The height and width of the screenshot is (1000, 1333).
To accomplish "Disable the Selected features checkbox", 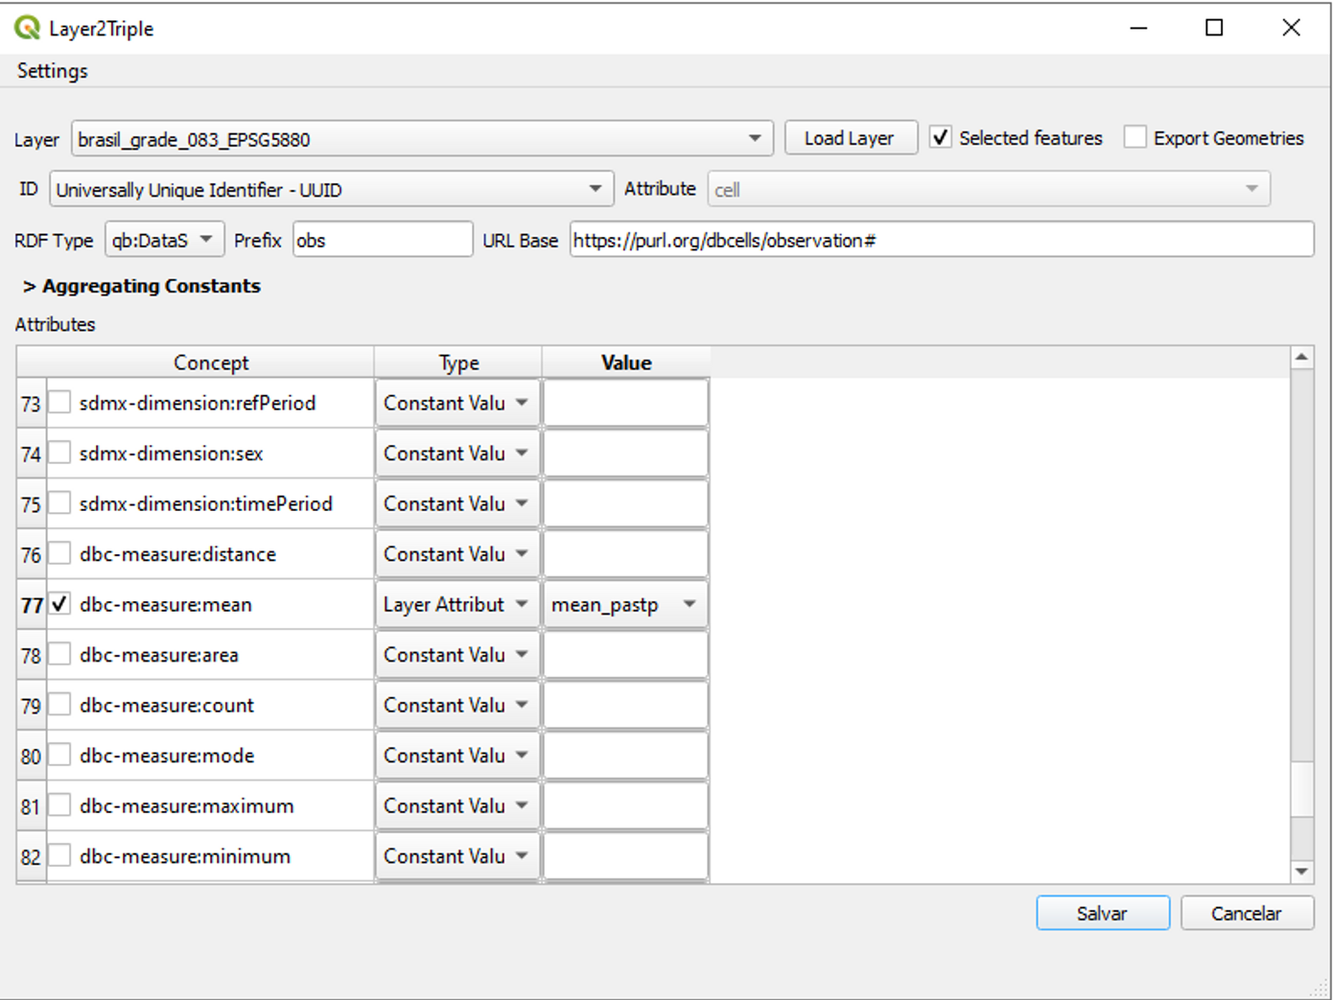I will (x=940, y=137).
